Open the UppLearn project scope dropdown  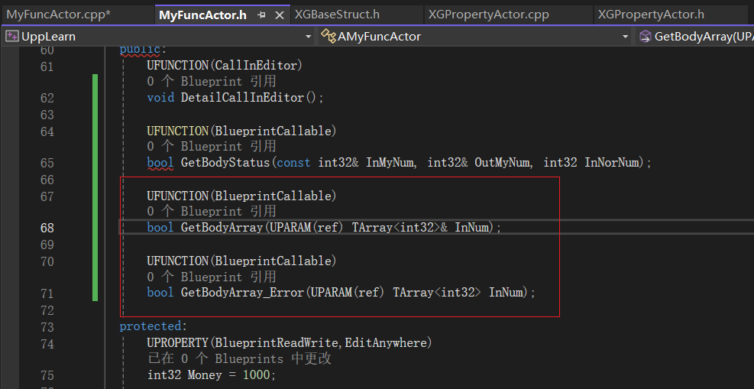(308, 37)
